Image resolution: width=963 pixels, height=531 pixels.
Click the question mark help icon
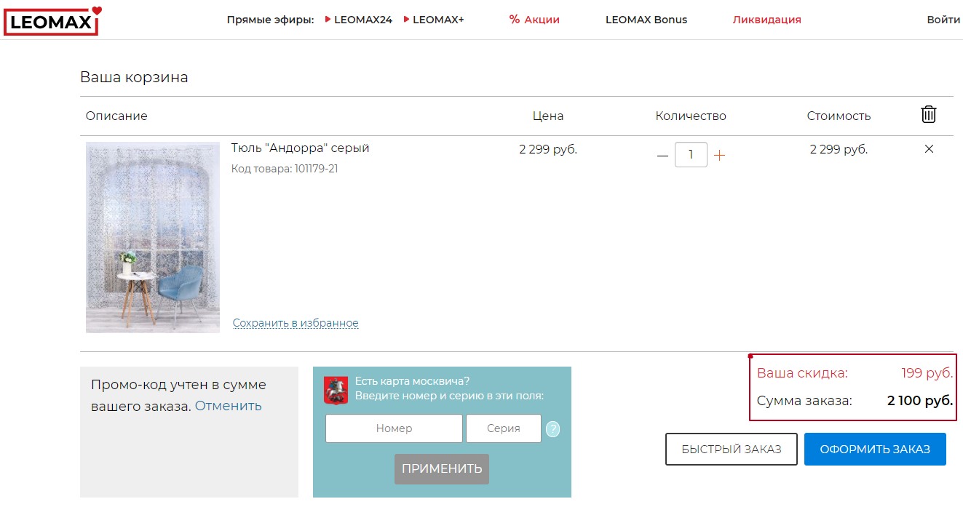coord(552,429)
